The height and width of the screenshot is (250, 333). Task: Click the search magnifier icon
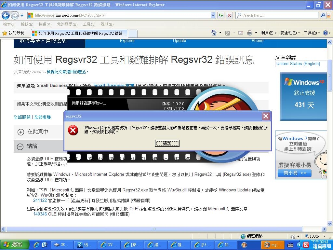click(323, 15)
